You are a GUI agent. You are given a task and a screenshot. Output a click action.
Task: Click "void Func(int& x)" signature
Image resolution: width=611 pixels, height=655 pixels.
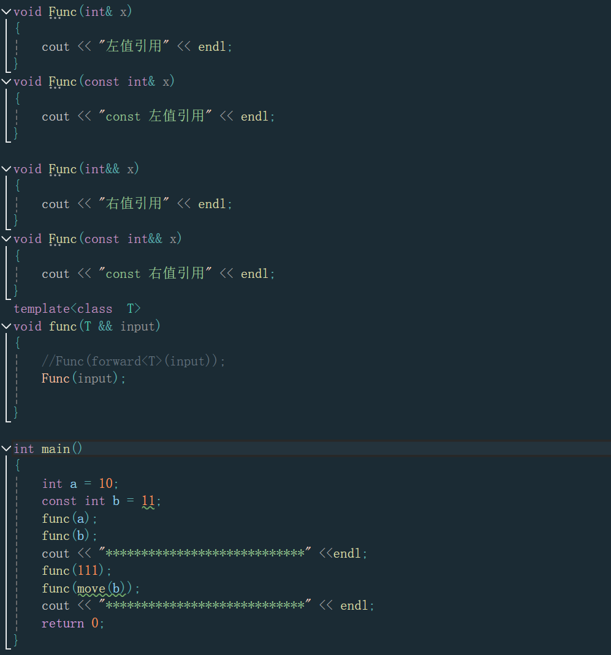73,12
